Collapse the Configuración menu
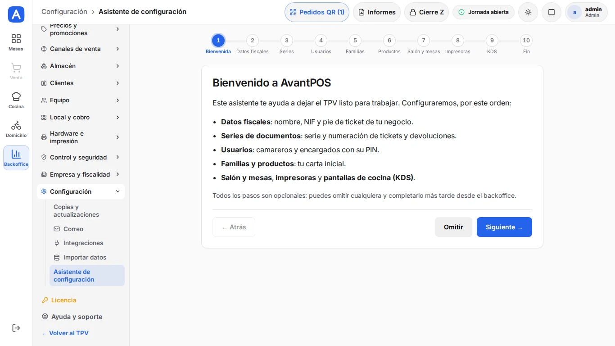615x346 pixels. (81, 191)
